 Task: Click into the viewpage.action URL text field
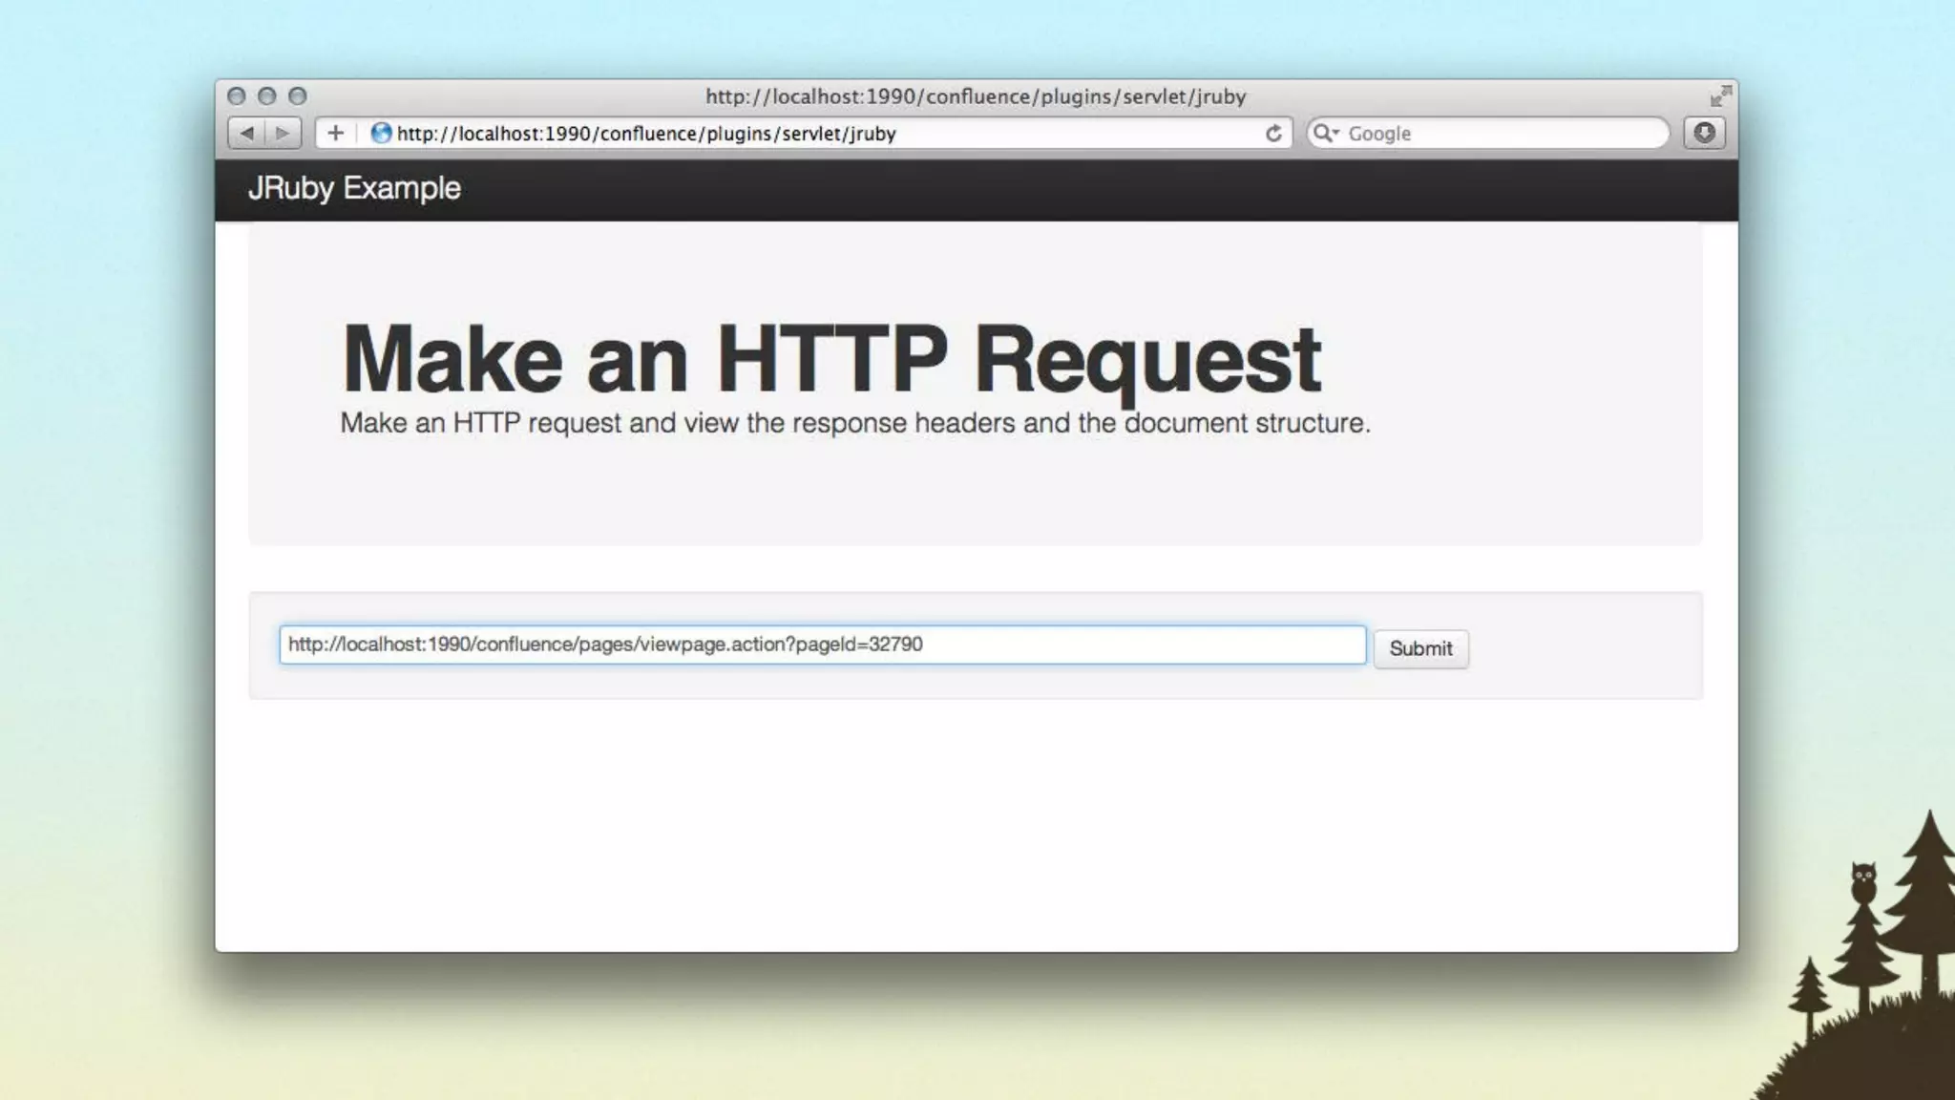[821, 645]
